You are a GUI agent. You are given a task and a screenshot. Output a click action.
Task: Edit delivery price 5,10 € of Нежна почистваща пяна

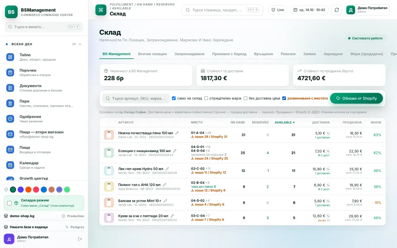click(x=328, y=134)
